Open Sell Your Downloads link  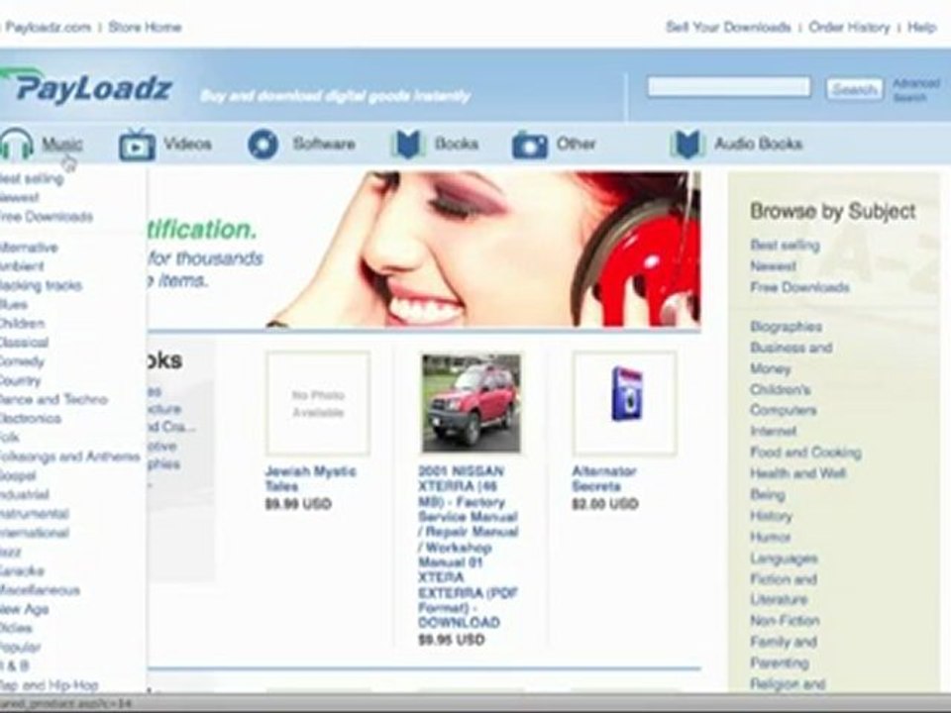tap(728, 28)
